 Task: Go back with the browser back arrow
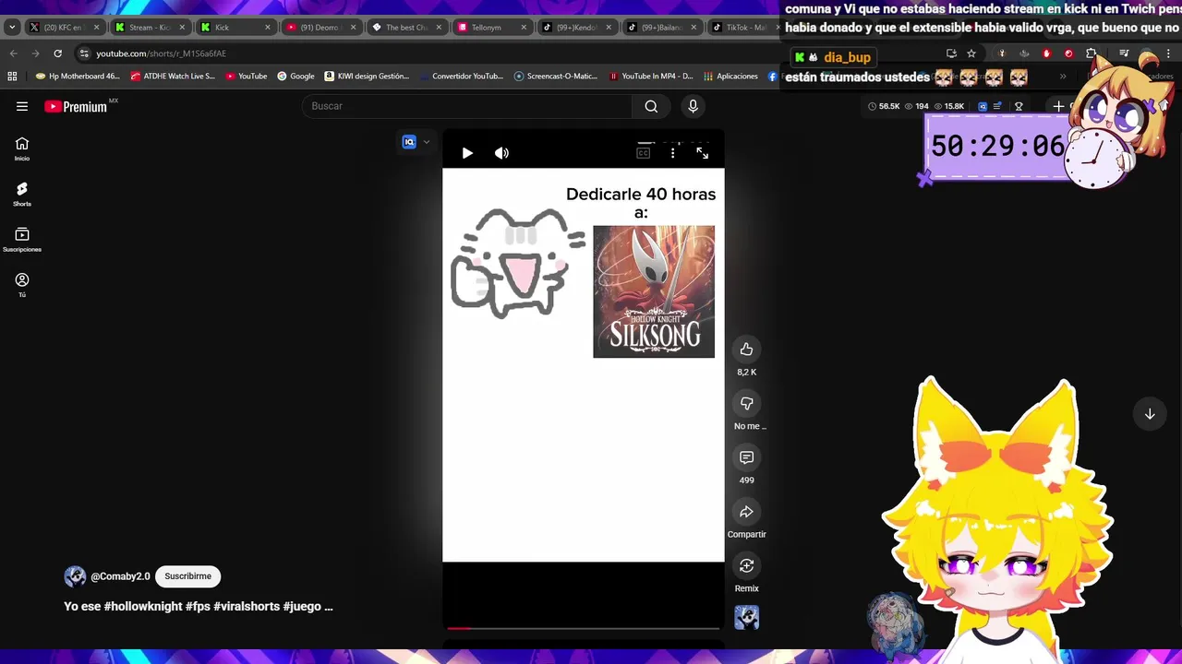[x=13, y=53]
